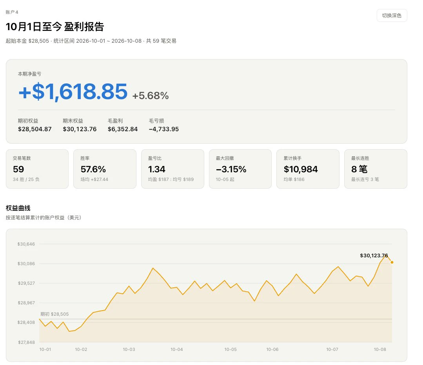Click the 最长连亏 3 笔 subtext
423x365 pixels.
click(x=365, y=179)
